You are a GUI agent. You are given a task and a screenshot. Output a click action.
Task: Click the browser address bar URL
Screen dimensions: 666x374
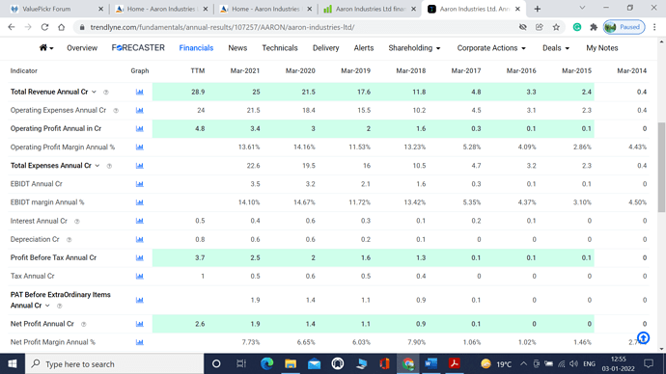click(x=223, y=27)
